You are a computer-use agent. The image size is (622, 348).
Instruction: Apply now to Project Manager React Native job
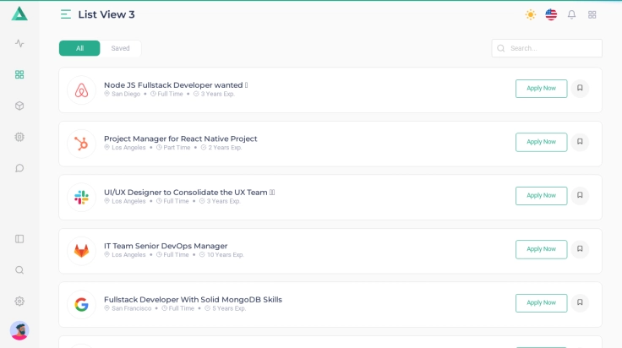pos(541,142)
